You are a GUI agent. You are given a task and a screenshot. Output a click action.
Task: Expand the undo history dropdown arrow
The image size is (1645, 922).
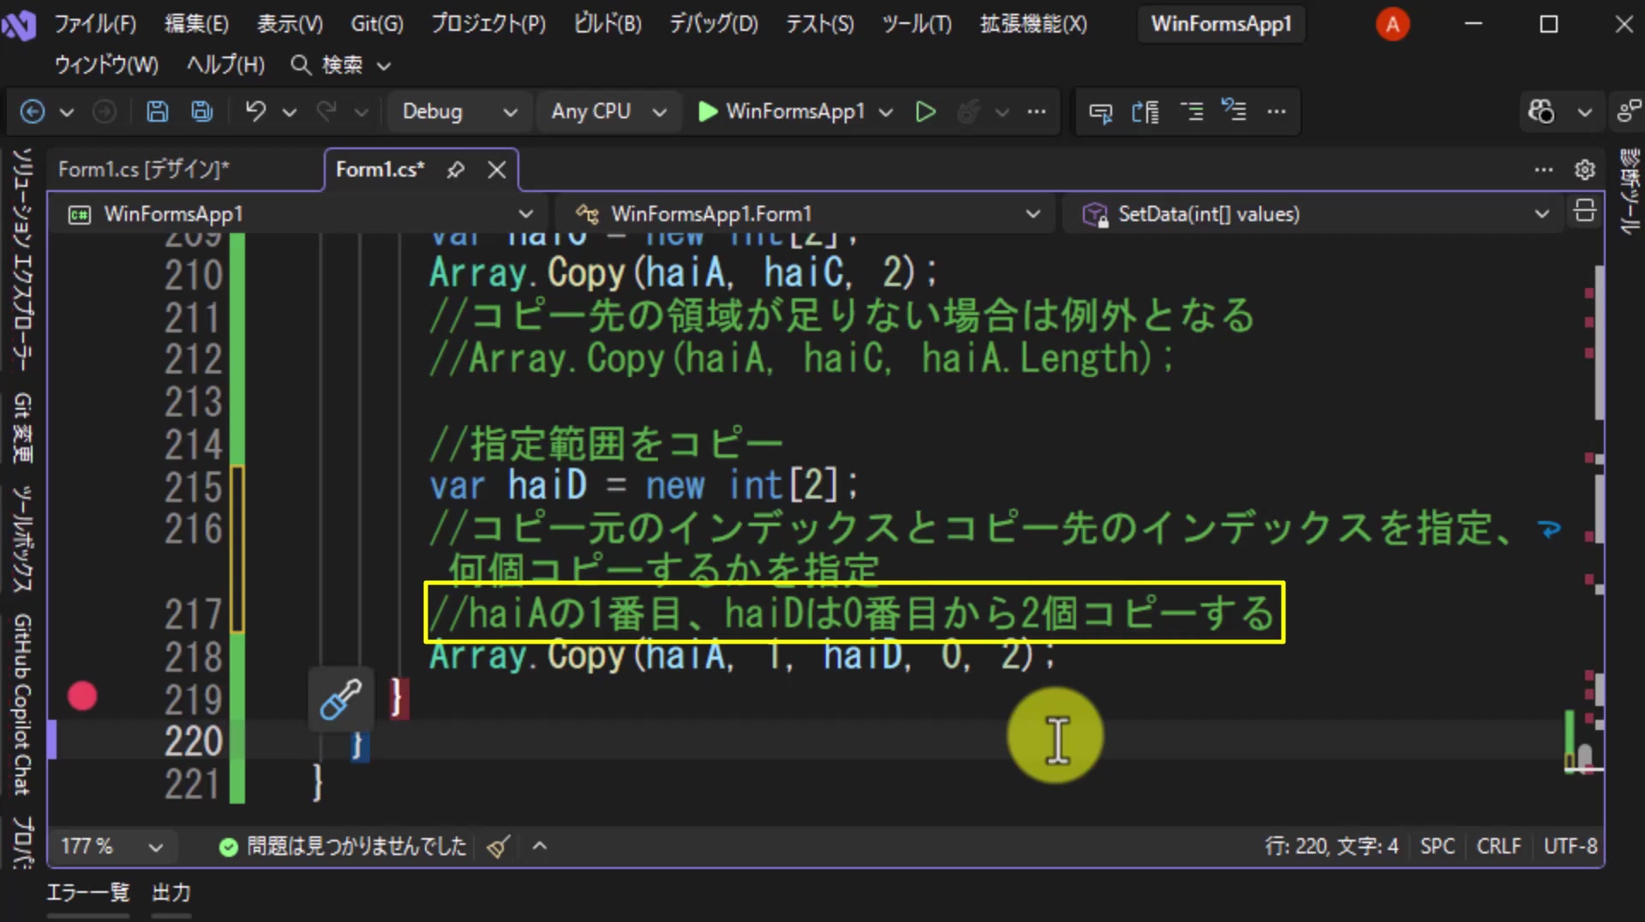[290, 111]
